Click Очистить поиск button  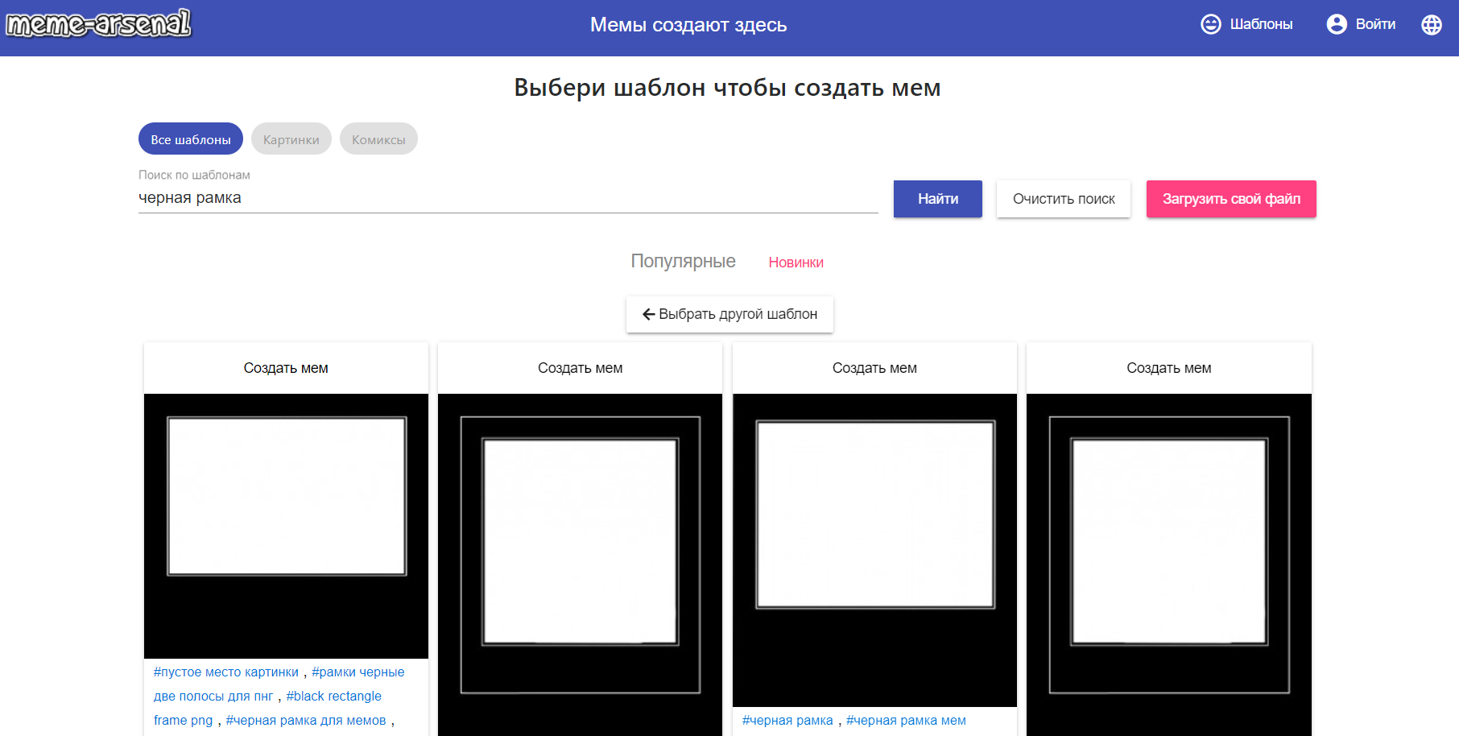(x=1064, y=199)
